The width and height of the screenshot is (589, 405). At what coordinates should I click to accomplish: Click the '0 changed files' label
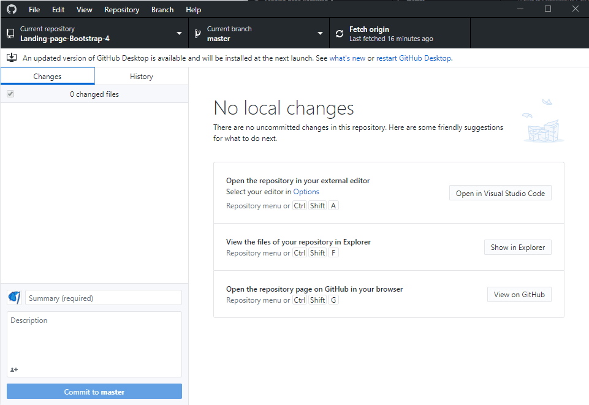pyautogui.click(x=94, y=94)
